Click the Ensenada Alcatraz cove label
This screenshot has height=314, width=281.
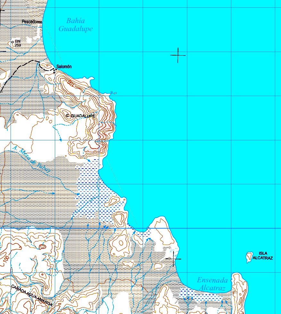(x=212, y=284)
